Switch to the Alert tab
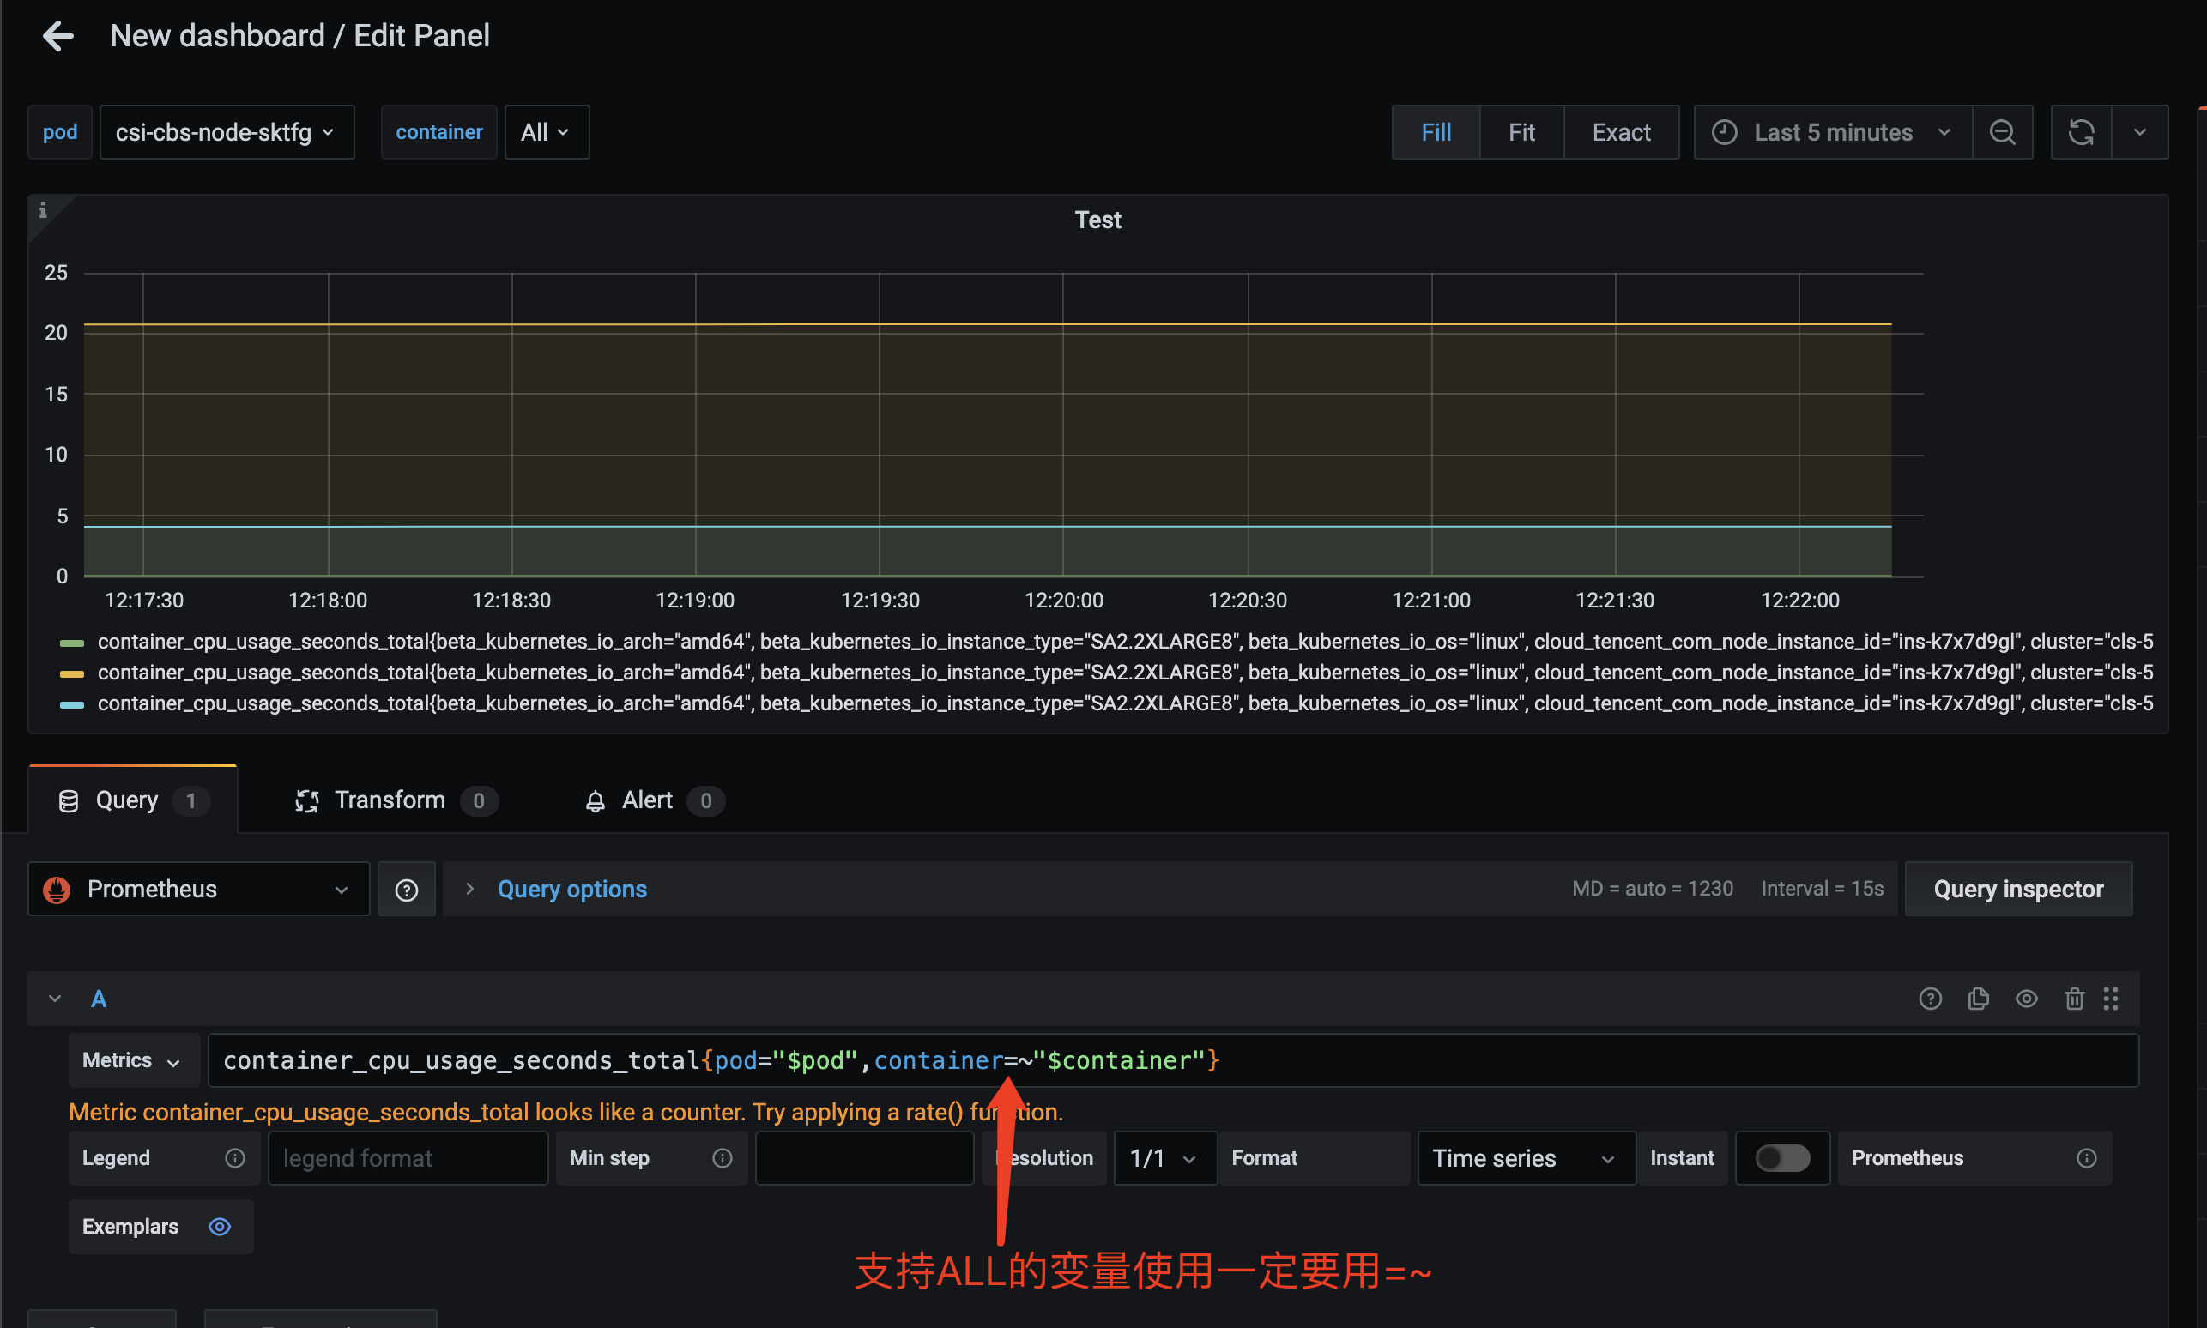 click(x=646, y=800)
